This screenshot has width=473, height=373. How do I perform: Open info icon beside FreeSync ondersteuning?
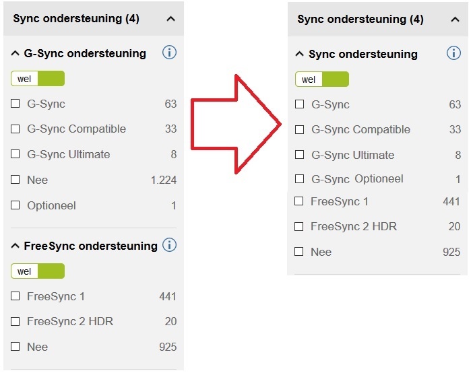click(169, 245)
